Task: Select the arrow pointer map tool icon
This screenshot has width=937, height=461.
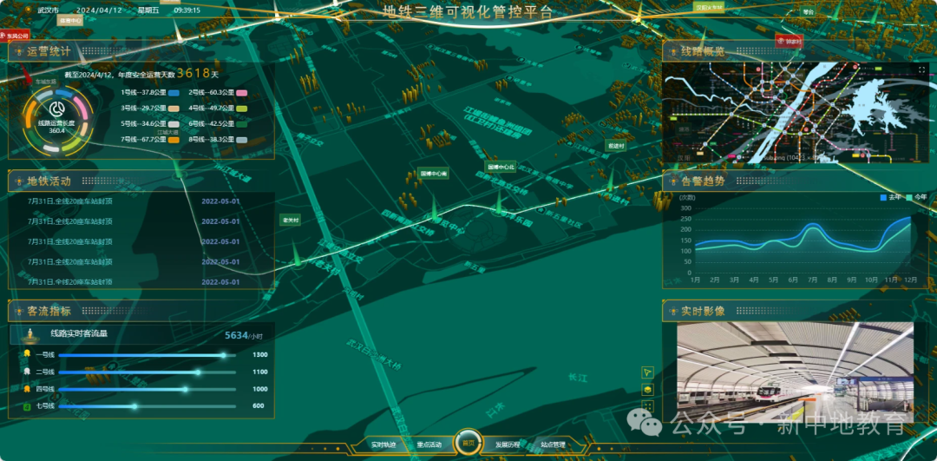Action: 647,372
